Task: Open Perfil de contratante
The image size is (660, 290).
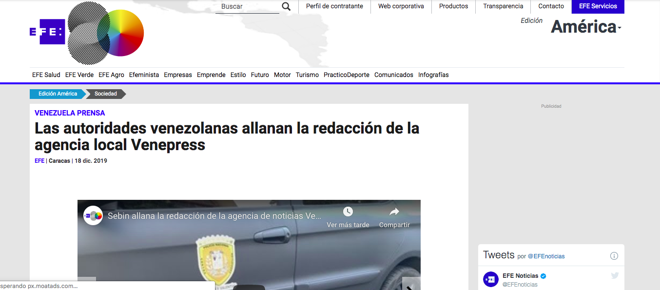Action: (334, 6)
